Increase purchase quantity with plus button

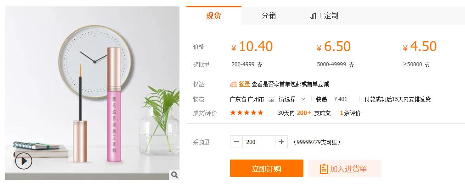(281, 142)
